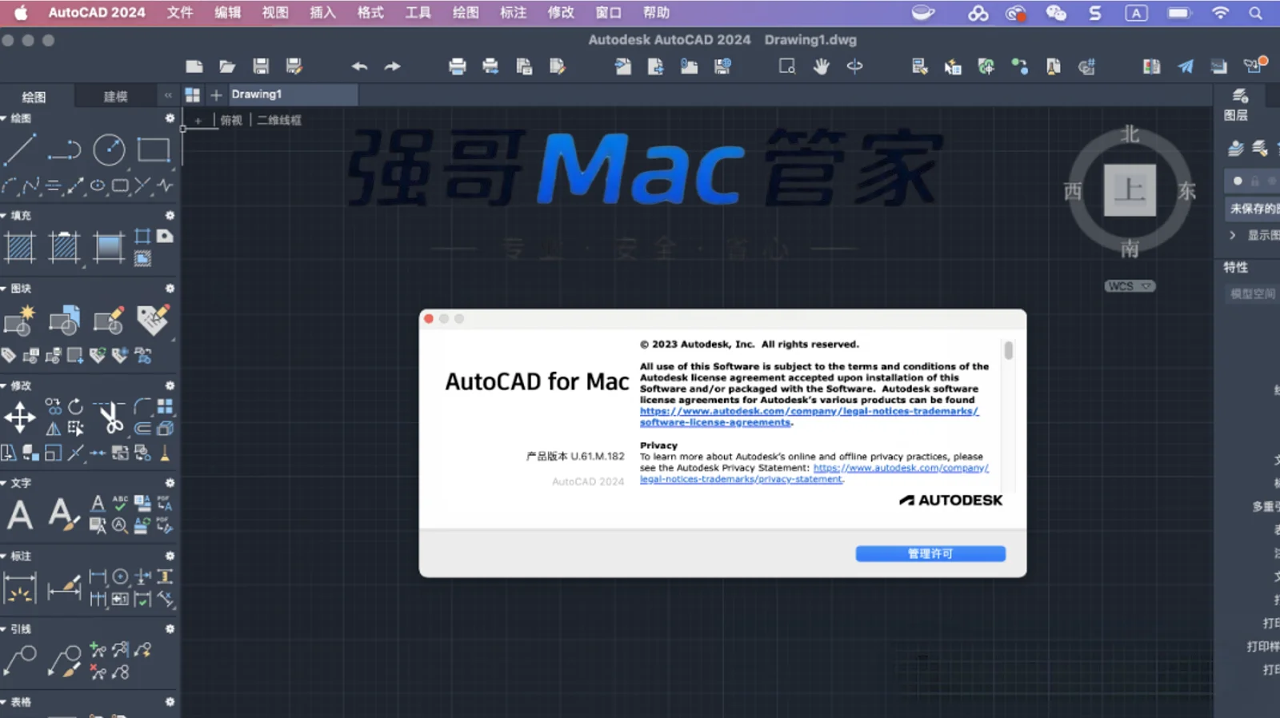Open the 绘图 panel settings gear
The height and width of the screenshot is (718, 1280).
pos(170,118)
